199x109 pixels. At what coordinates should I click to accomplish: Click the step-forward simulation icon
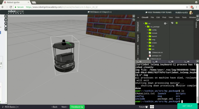[6, 23]
